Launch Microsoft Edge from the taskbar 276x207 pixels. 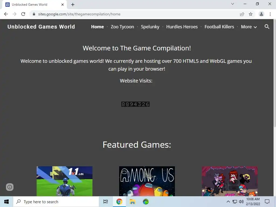coord(146,202)
